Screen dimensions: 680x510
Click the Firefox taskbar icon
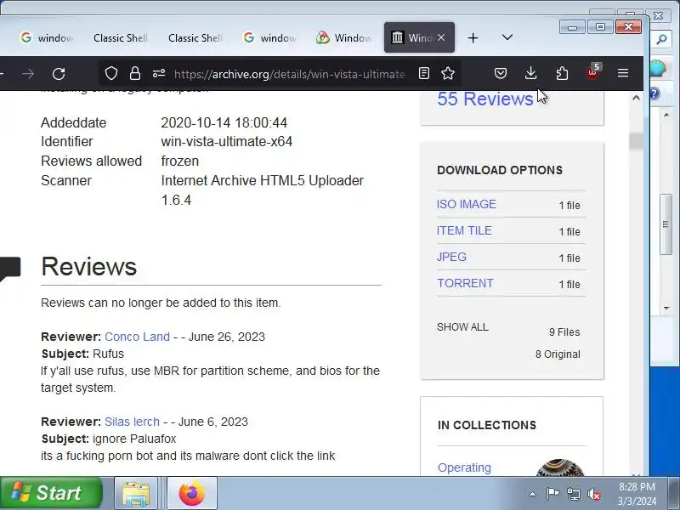192,494
